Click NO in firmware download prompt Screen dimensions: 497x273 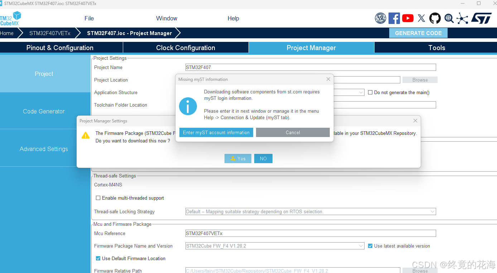coord(263,159)
